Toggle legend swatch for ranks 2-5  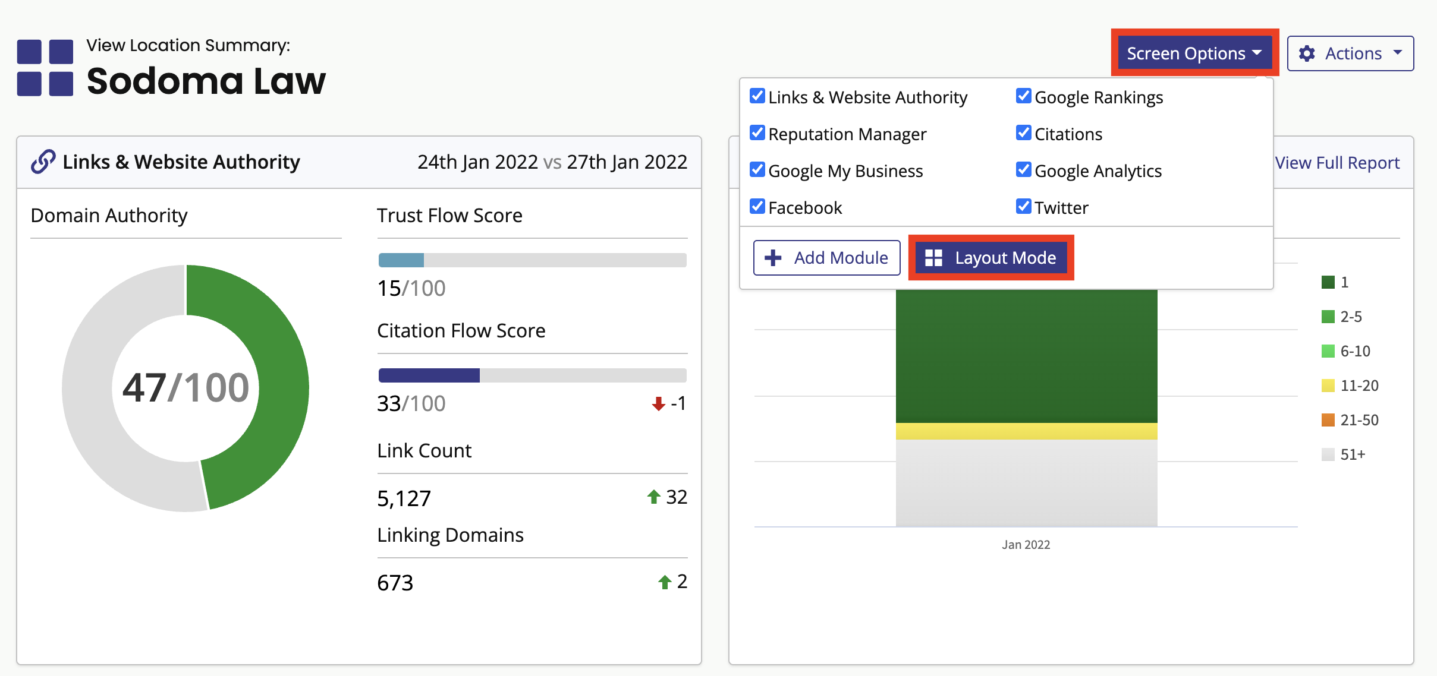tap(1328, 317)
